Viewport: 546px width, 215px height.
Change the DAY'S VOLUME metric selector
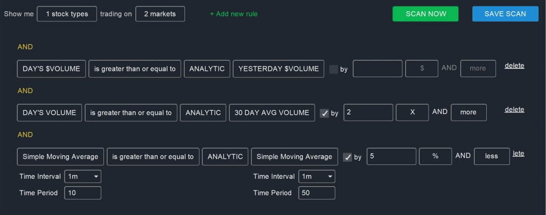point(50,112)
